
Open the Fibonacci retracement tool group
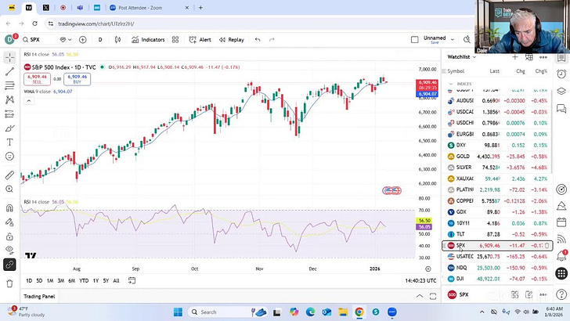(10, 86)
